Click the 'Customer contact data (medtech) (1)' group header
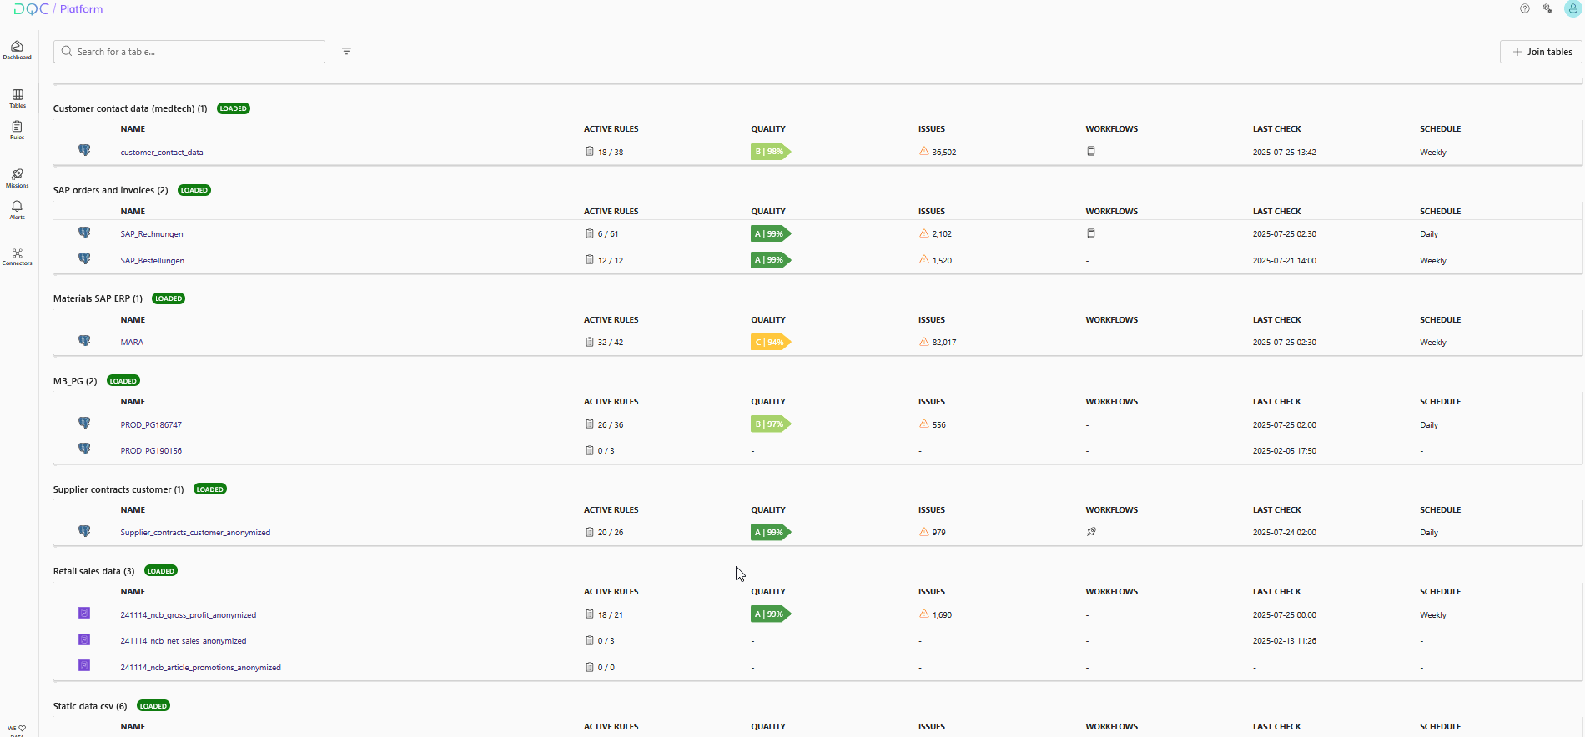This screenshot has width=1585, height=737. click(130, 108)
